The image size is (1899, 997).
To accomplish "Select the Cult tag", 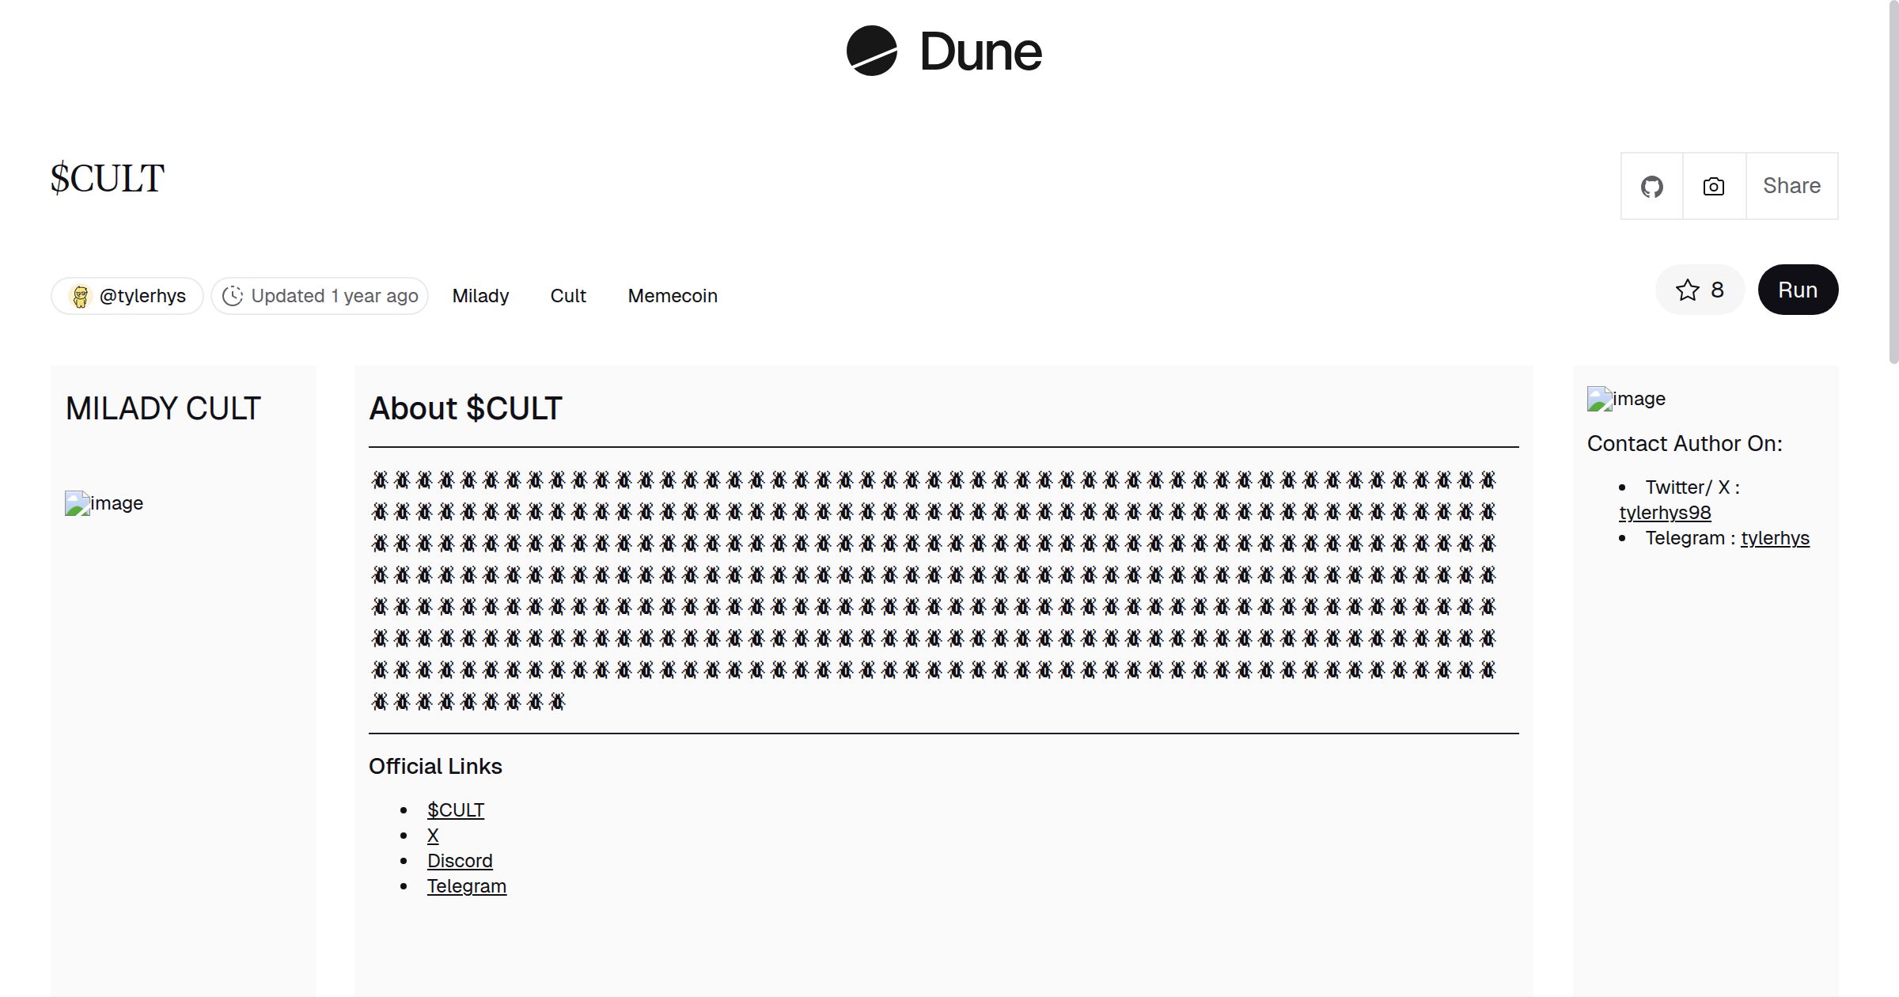I will pos(568,296).
